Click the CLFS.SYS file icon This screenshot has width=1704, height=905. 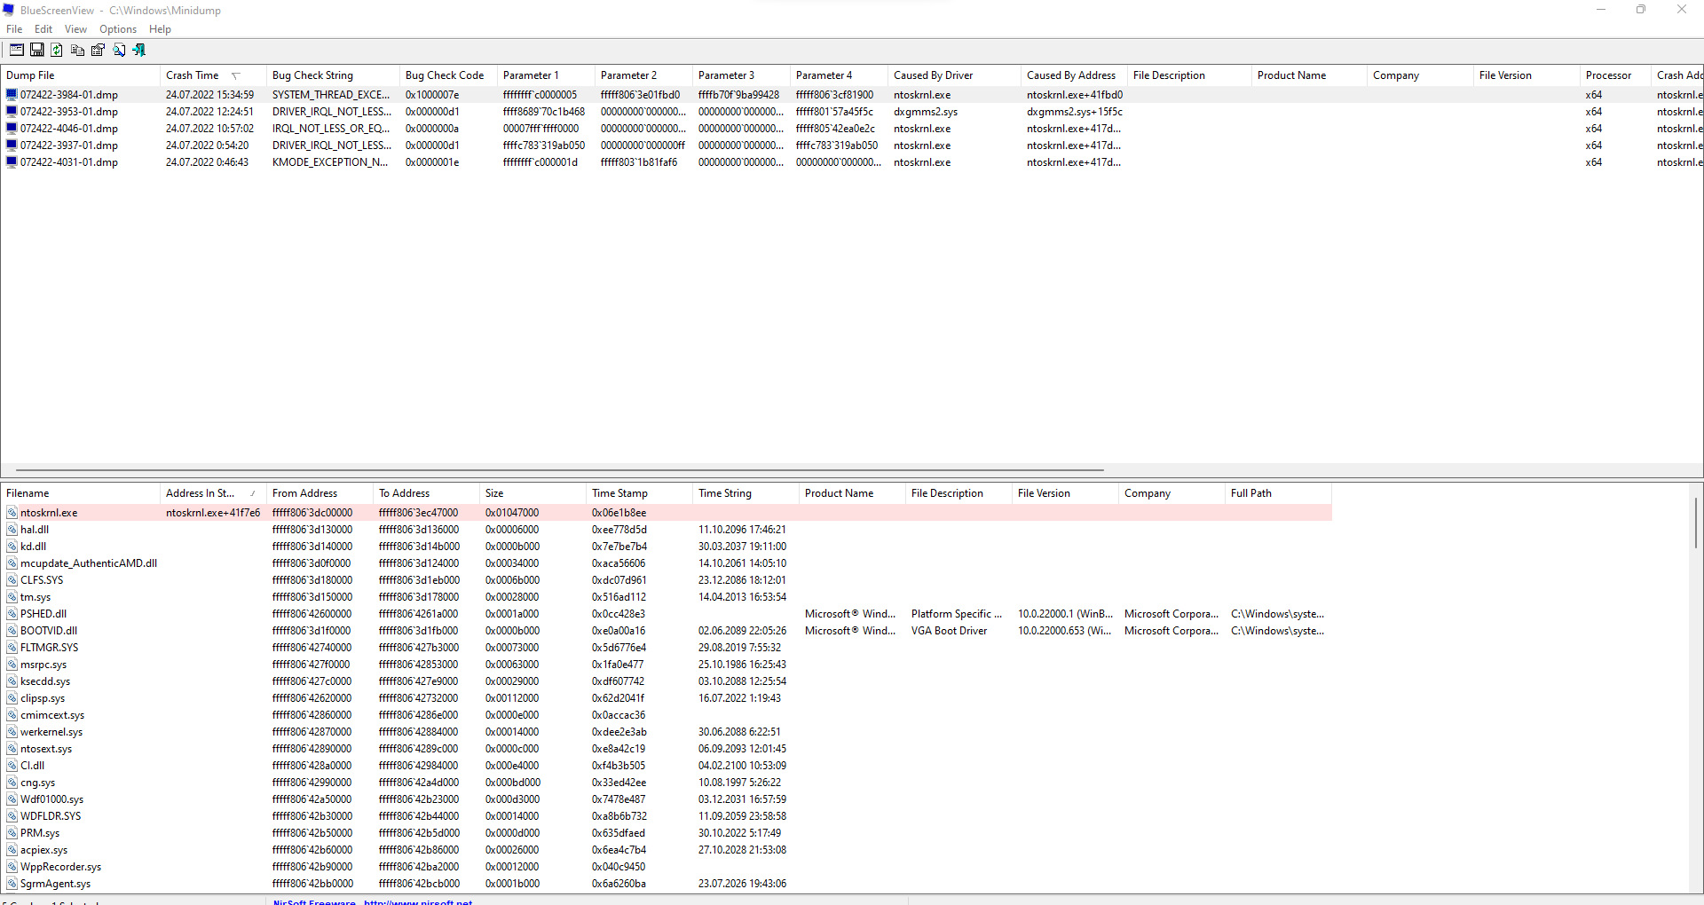(12, 579)
